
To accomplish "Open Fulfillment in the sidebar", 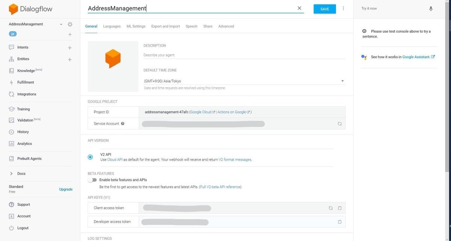I will pyautogui.click(x=26, y=82).
